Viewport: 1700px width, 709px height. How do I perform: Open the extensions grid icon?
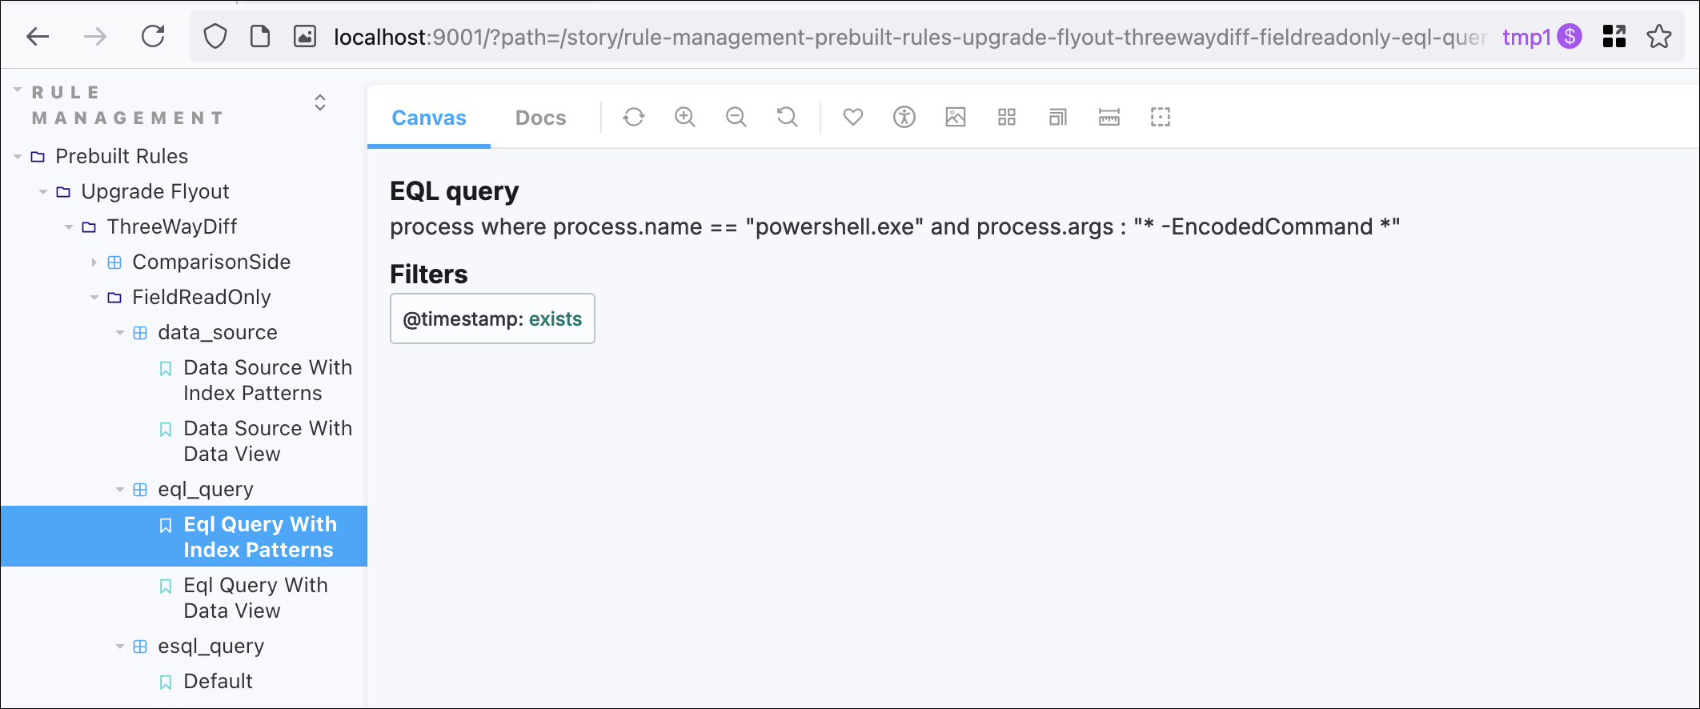click(1614, 37)
